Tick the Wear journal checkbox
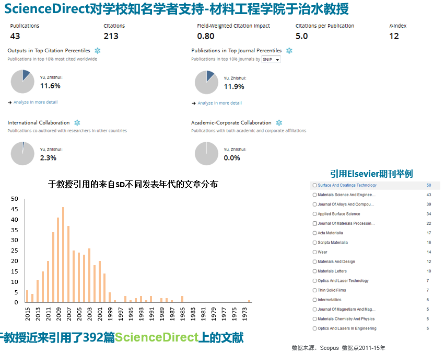Screen dimensions: 445x353 (314, 252)
